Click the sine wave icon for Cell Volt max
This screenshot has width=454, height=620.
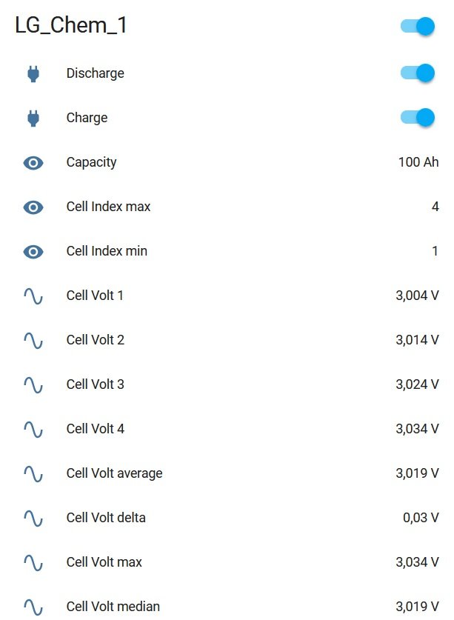(x=33, y=562)
